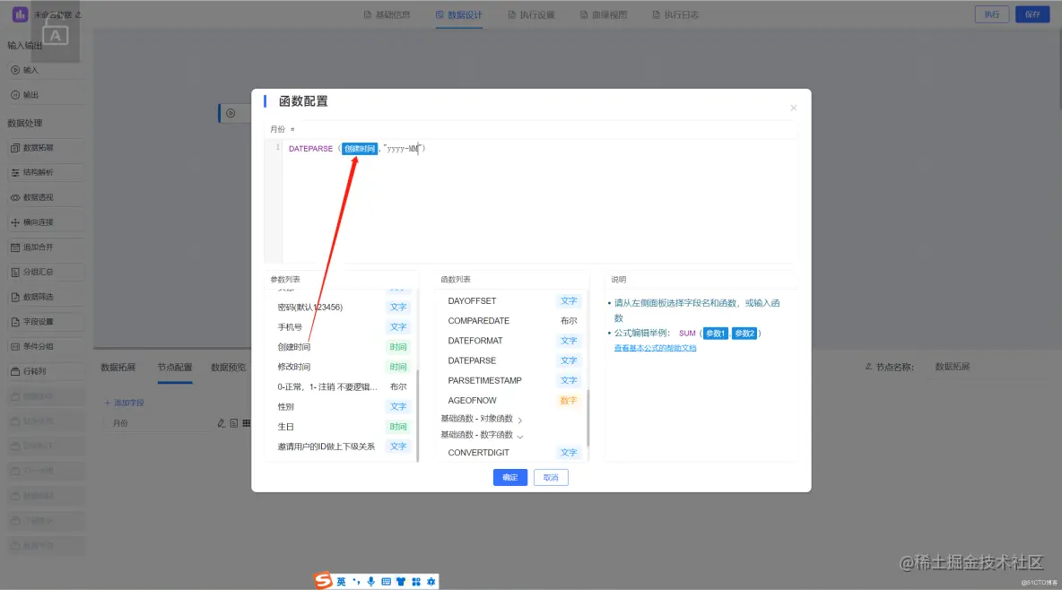Select the 行转列 tool in sidebar
Image resolution: width=1062 pixels, height=590 pixels.
click(x=46, y=371)
